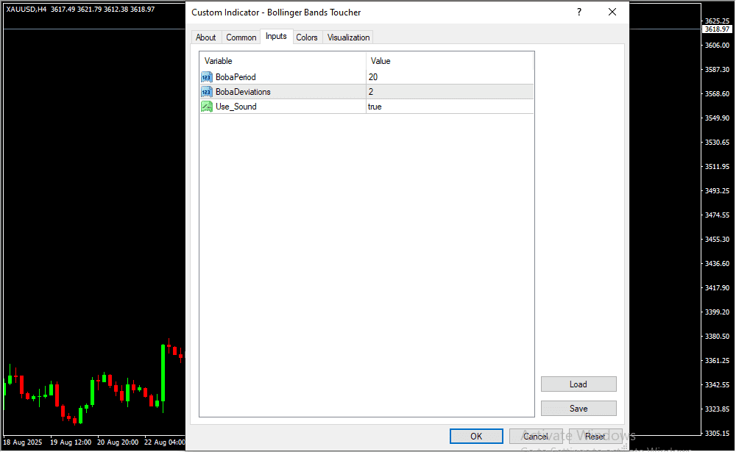Image resolution: width=736 pixels, height=452 pixels.
Task: Click the help question mark button
Action: 579,12
